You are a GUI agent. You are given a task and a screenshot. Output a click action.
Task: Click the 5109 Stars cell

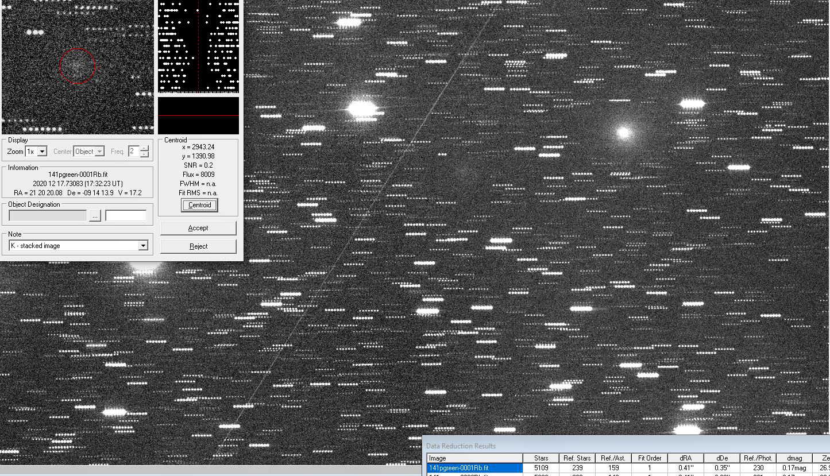tap(541, 468)
